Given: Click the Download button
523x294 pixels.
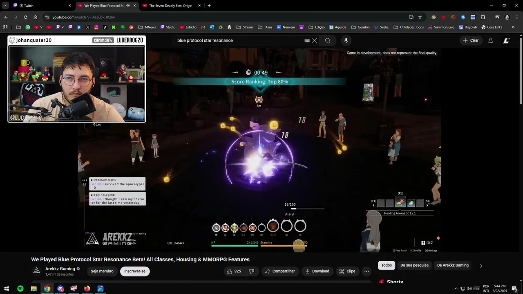Looking at the screenshot, I should pyautogui.click(x=317, y=271).
